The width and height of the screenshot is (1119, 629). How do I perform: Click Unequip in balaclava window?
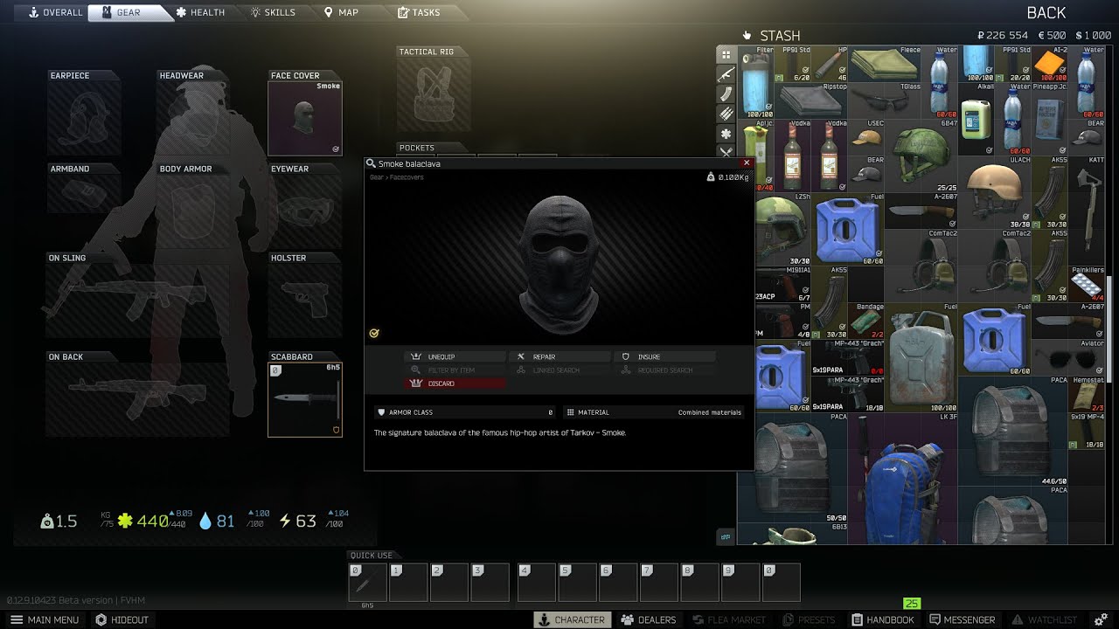click(455, 356)
